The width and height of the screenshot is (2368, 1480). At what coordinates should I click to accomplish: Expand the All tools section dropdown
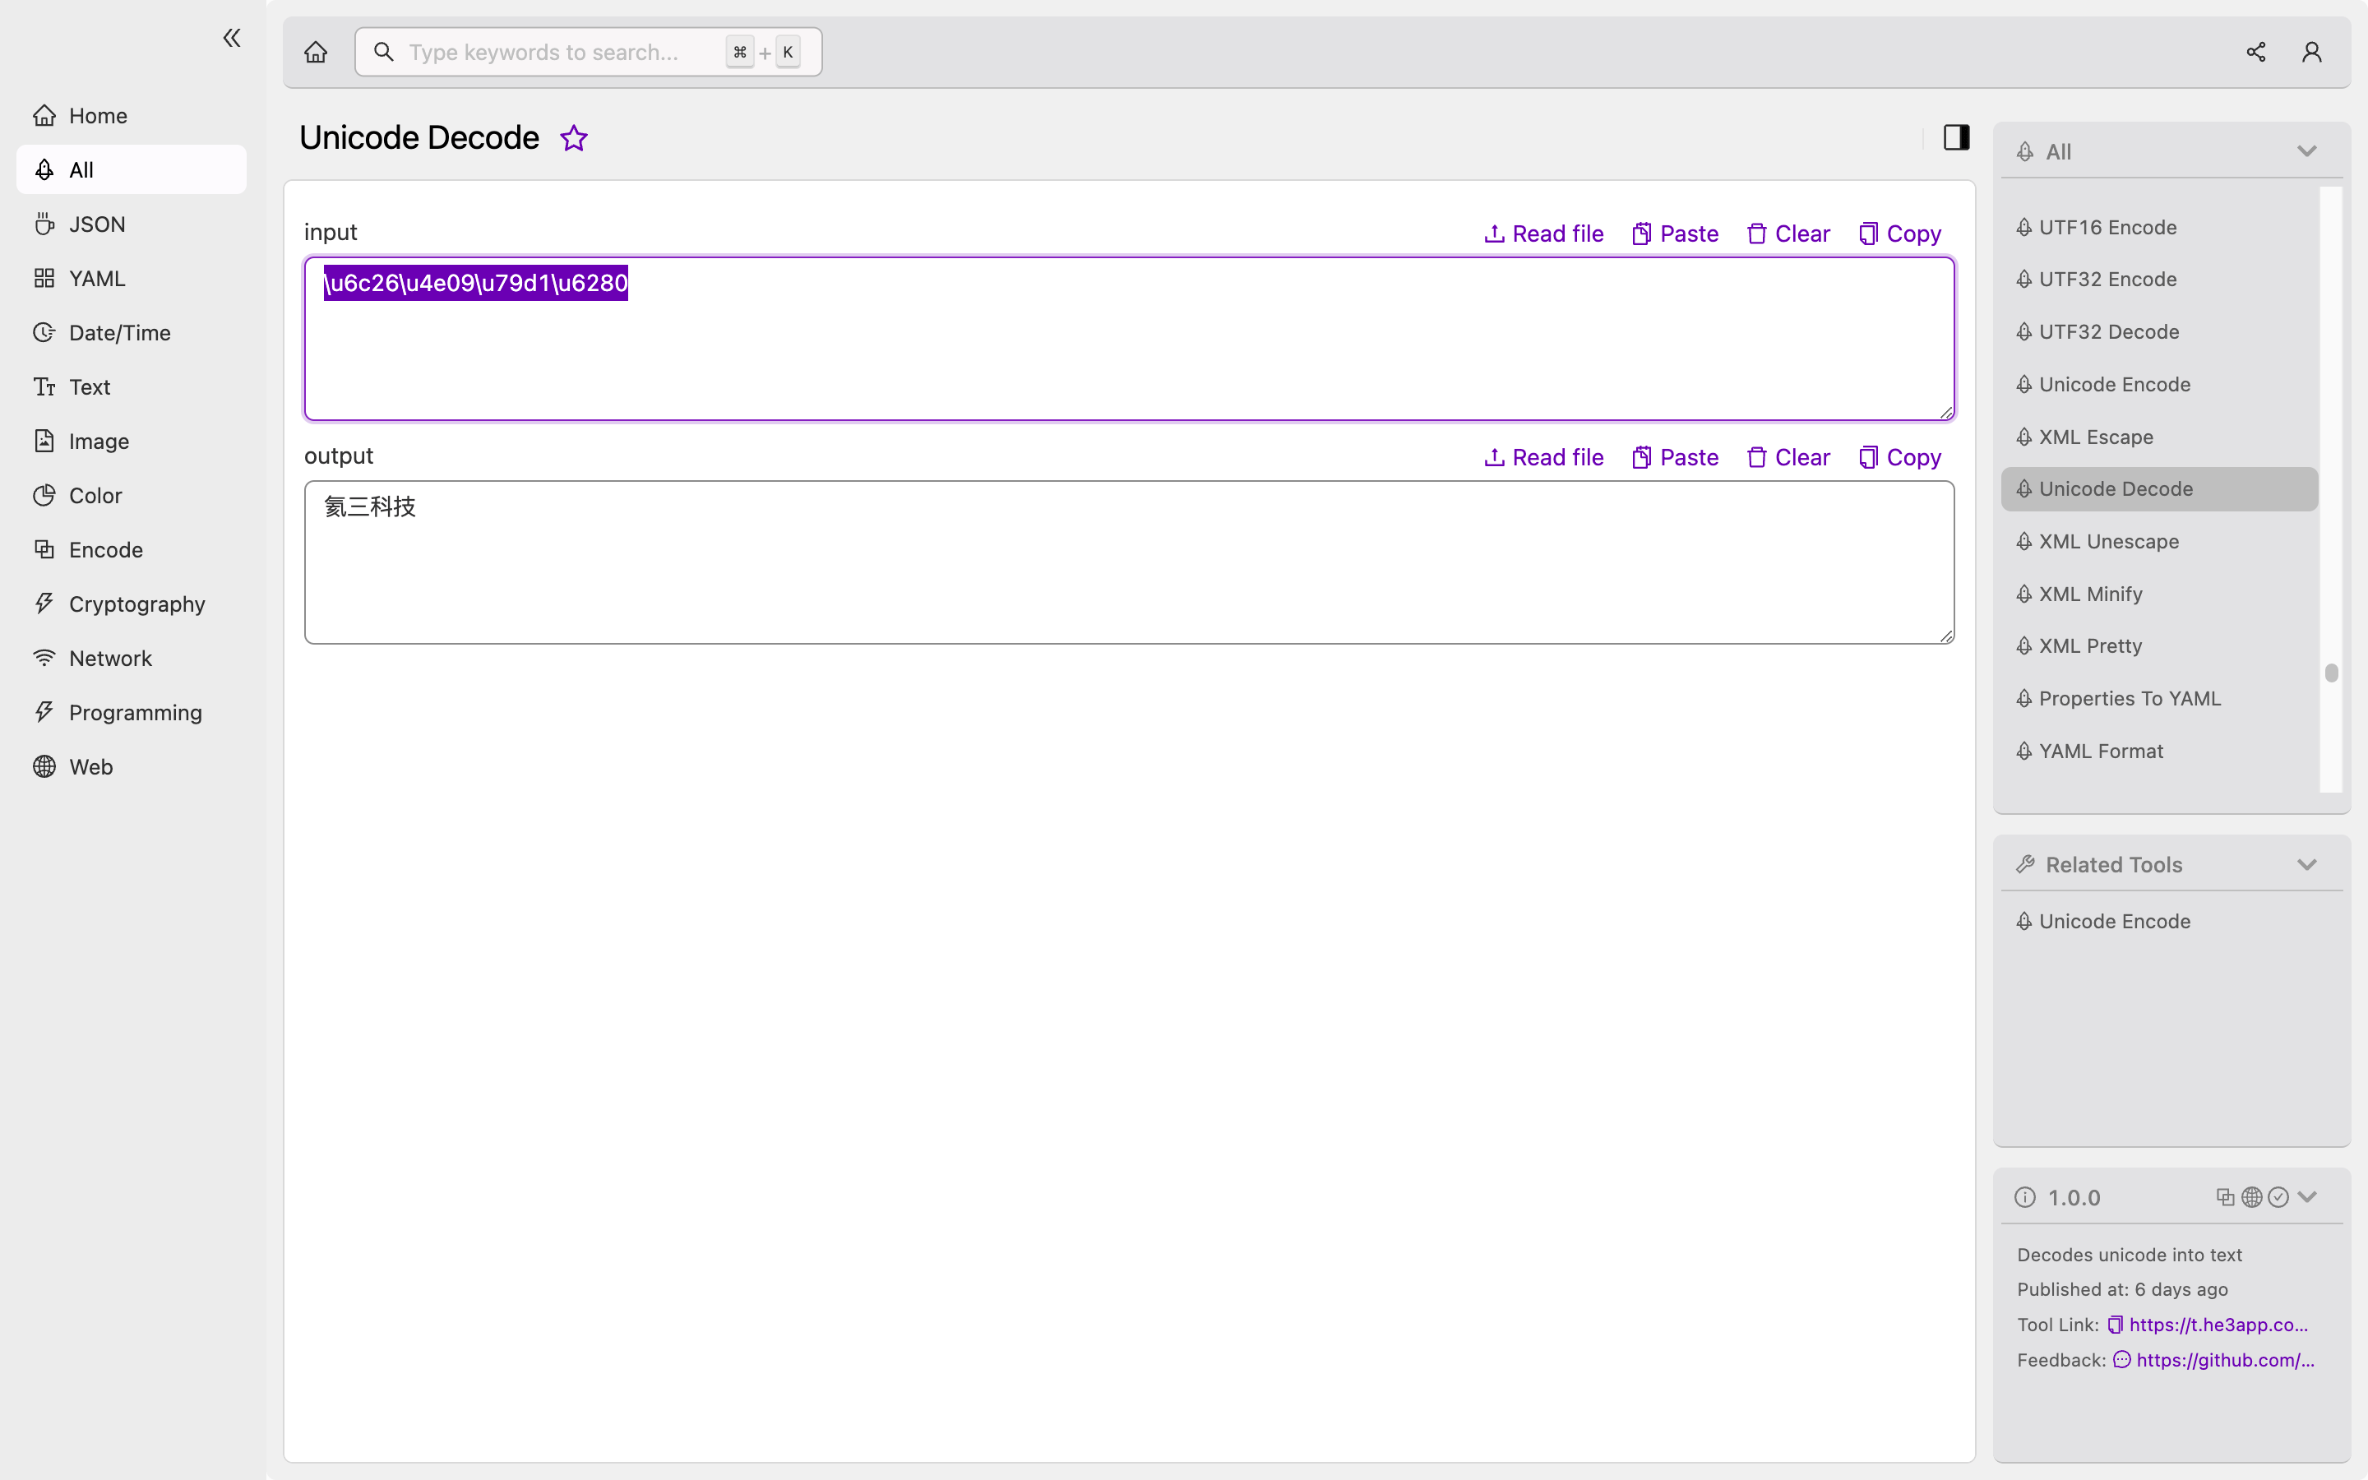[2308, 150]
